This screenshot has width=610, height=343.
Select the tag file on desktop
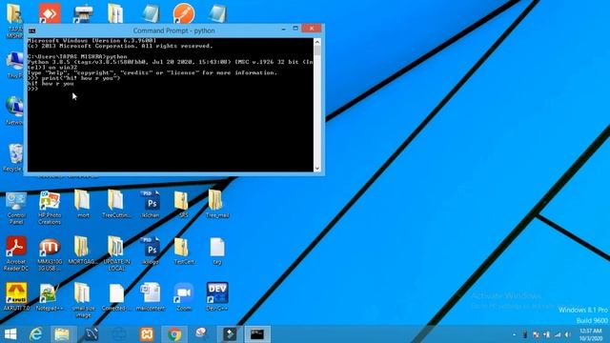coord(217,251)
